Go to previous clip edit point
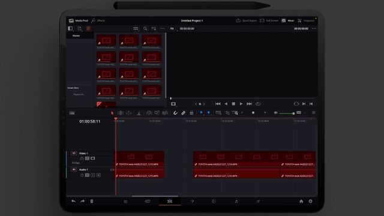 pyautogui.click(x=311, y=104)
